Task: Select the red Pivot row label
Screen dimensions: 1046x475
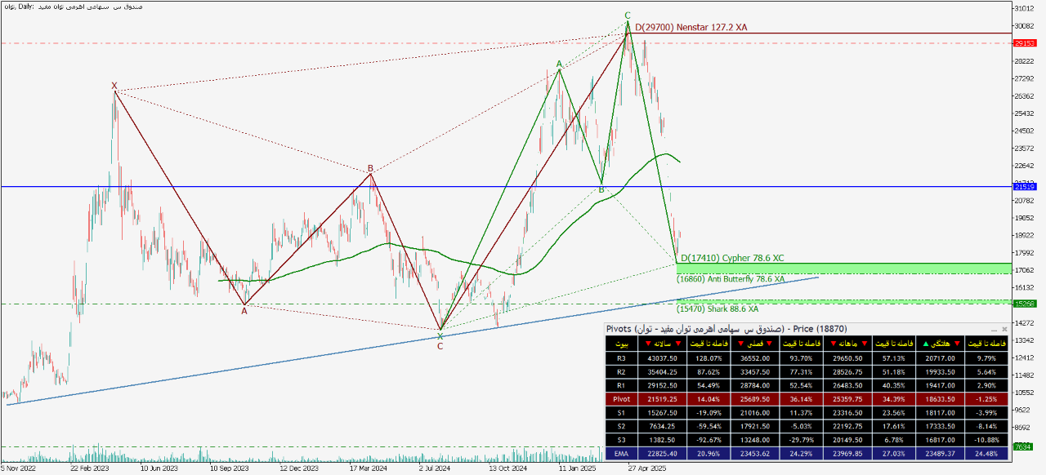Action: 622,400
